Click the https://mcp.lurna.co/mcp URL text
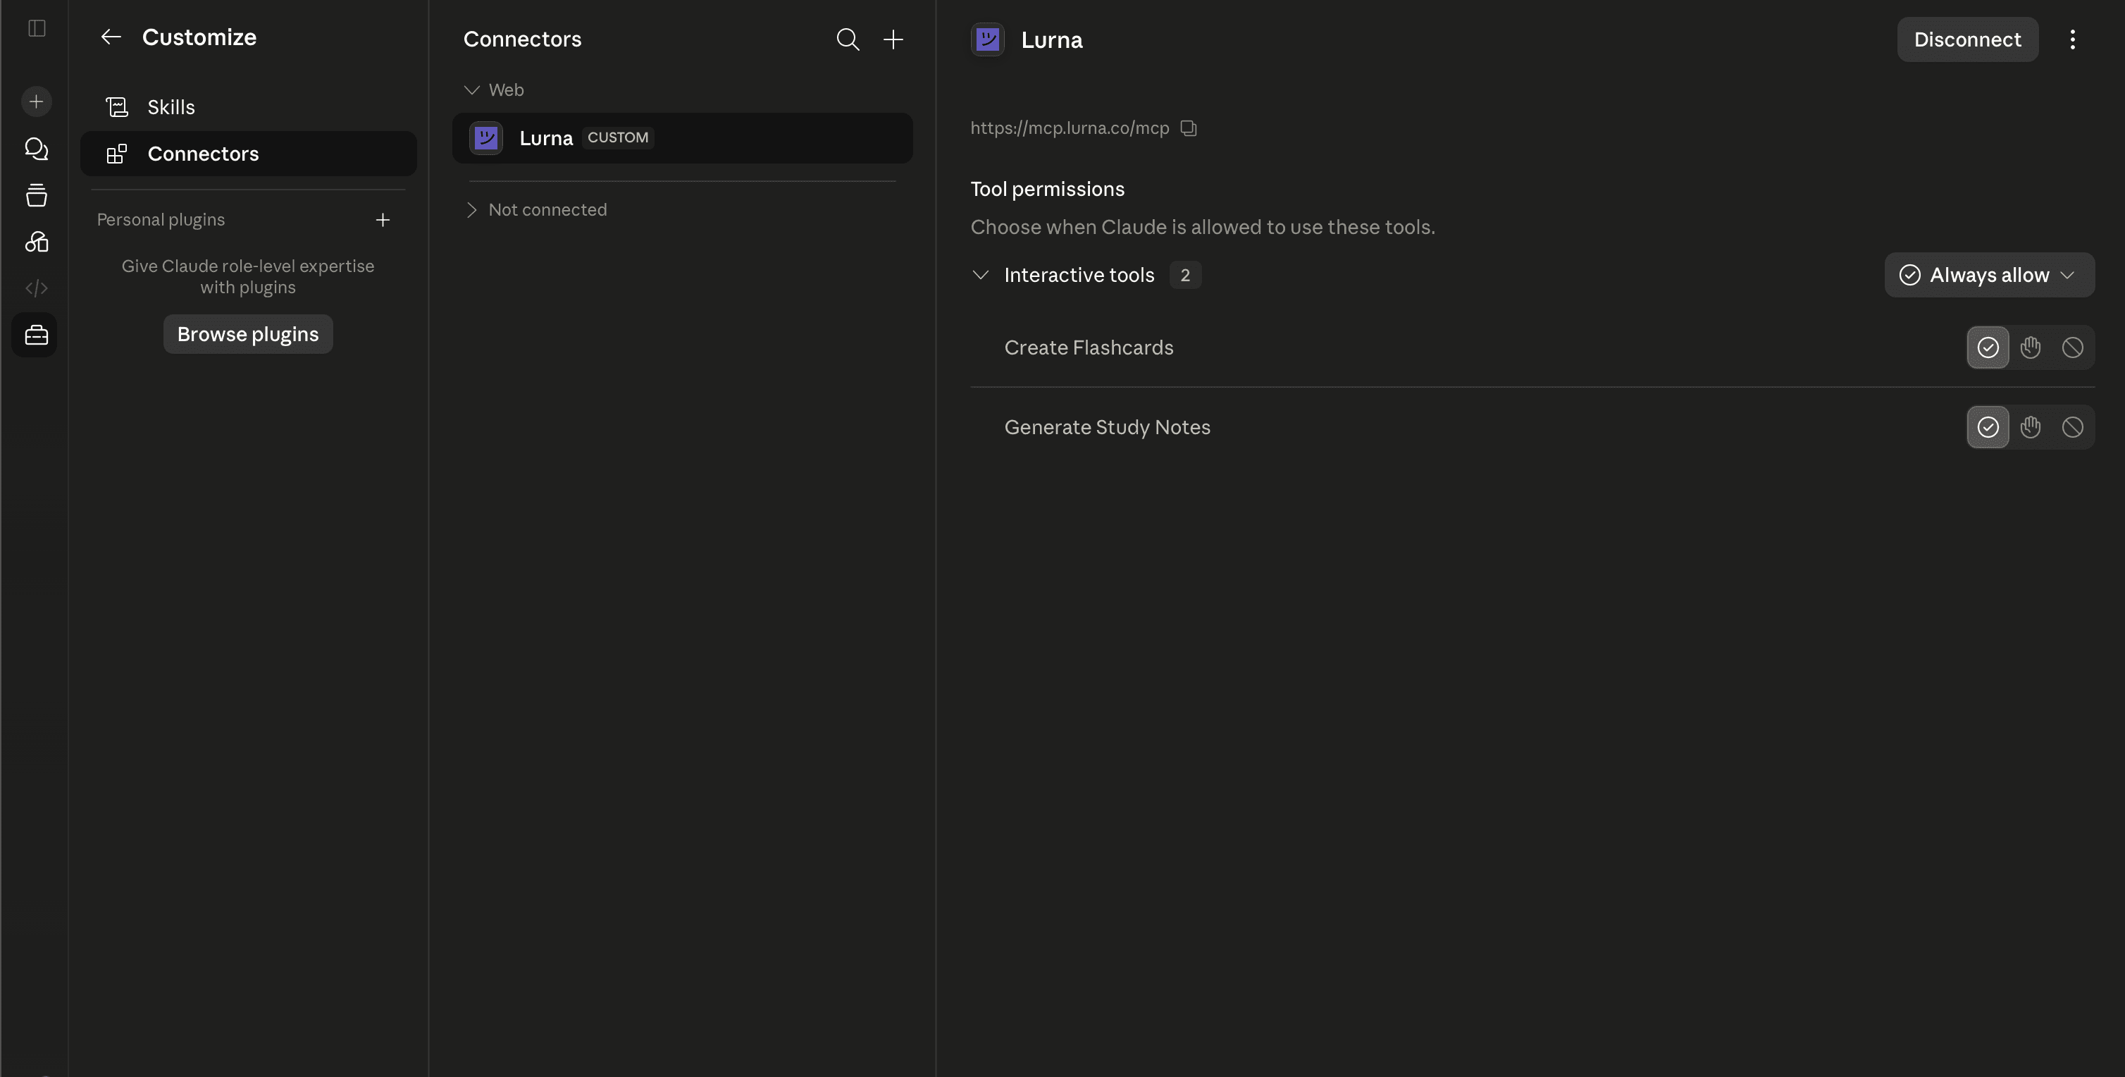 (1069, 128)
